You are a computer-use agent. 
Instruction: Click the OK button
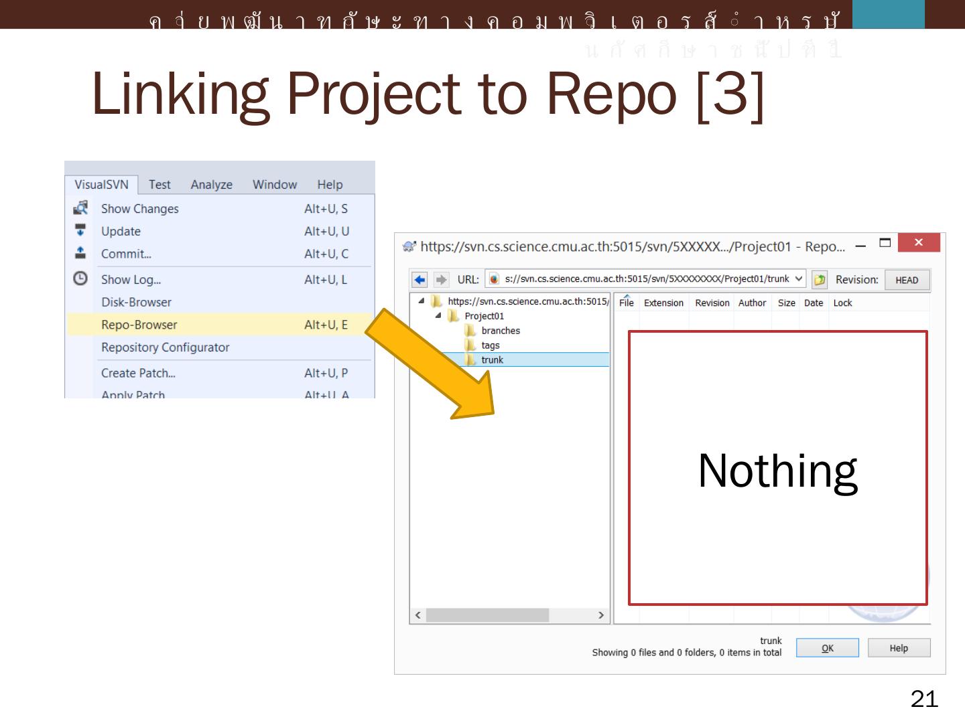pos(827,648)
